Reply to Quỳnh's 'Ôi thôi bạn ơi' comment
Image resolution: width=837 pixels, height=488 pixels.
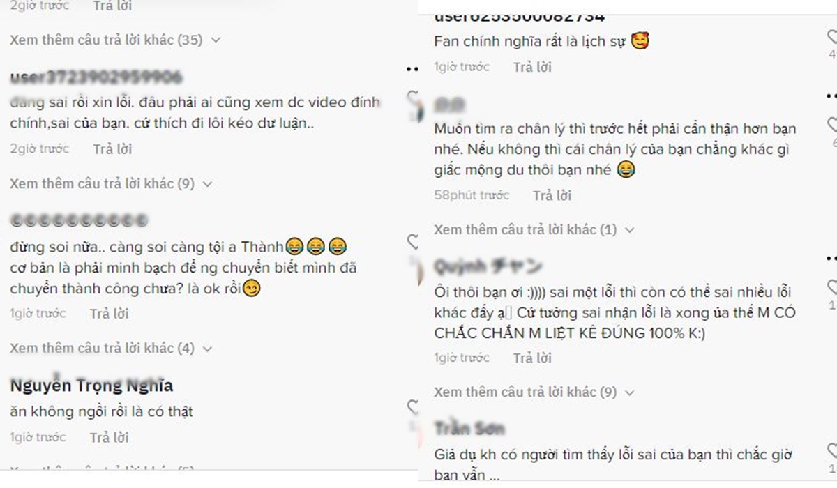point(532,358)
